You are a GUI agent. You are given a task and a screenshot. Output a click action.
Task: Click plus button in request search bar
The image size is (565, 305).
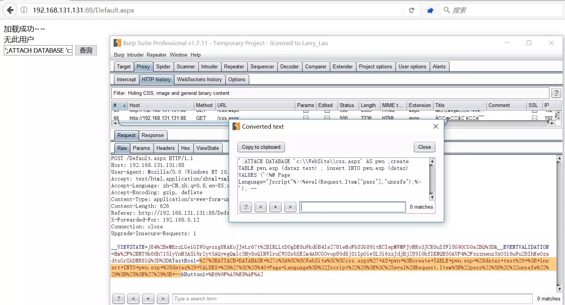tap(148, 299)
